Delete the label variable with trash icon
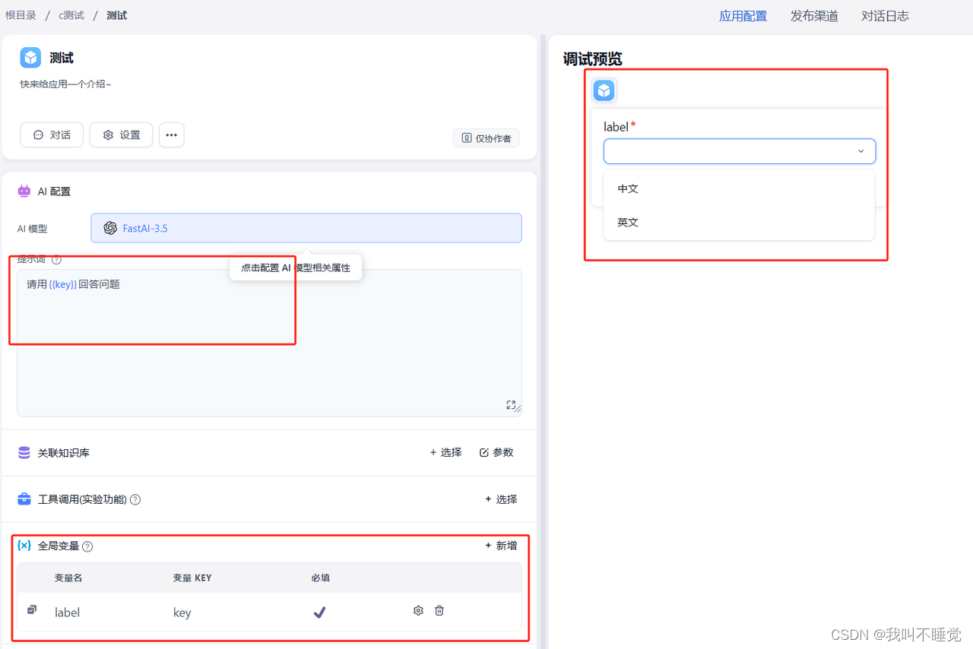 [439, 610]
